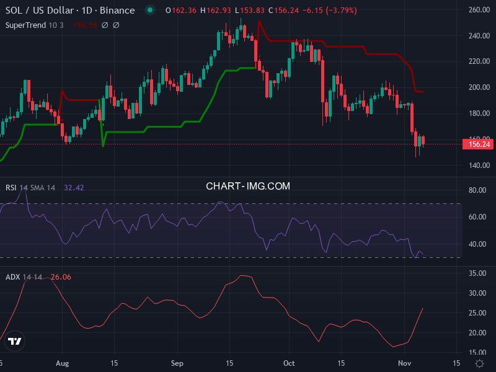Image resolution: width=496 pixels, height=372 pixels.
Task: Click the CHART-IMG.COM watermark
Action: [x=247, y=186]
